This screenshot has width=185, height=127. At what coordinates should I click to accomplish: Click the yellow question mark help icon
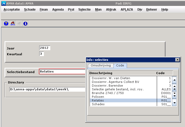(x=6, y=23)
